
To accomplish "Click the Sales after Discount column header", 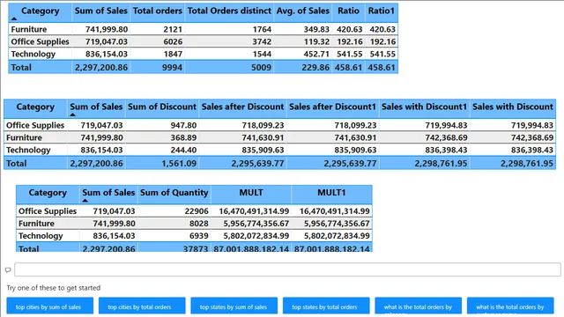I will (x=243, y=107).
